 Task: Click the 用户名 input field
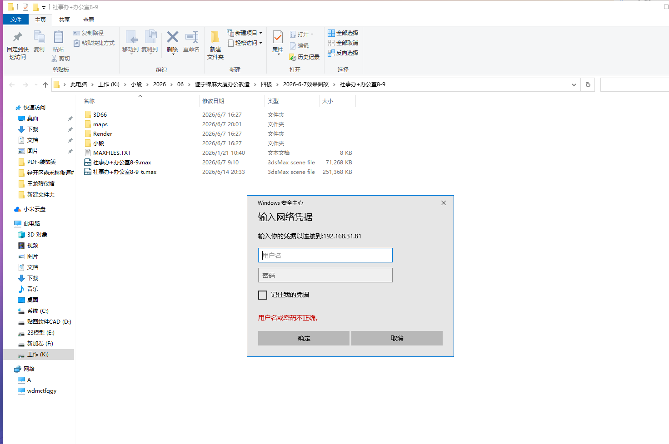click(325, 255)
